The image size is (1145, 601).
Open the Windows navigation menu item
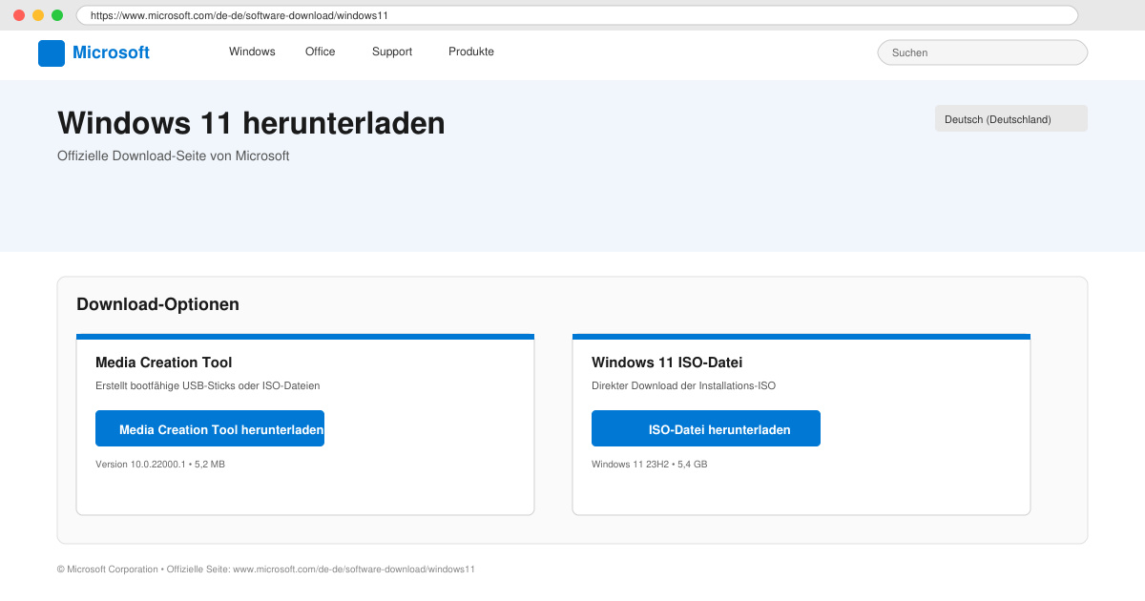pyautogui.click(x=252, y=52)
